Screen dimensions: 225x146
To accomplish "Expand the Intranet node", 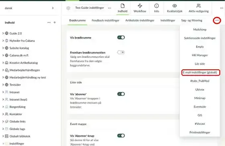I will pyautogui.click(x=3, y=92).
